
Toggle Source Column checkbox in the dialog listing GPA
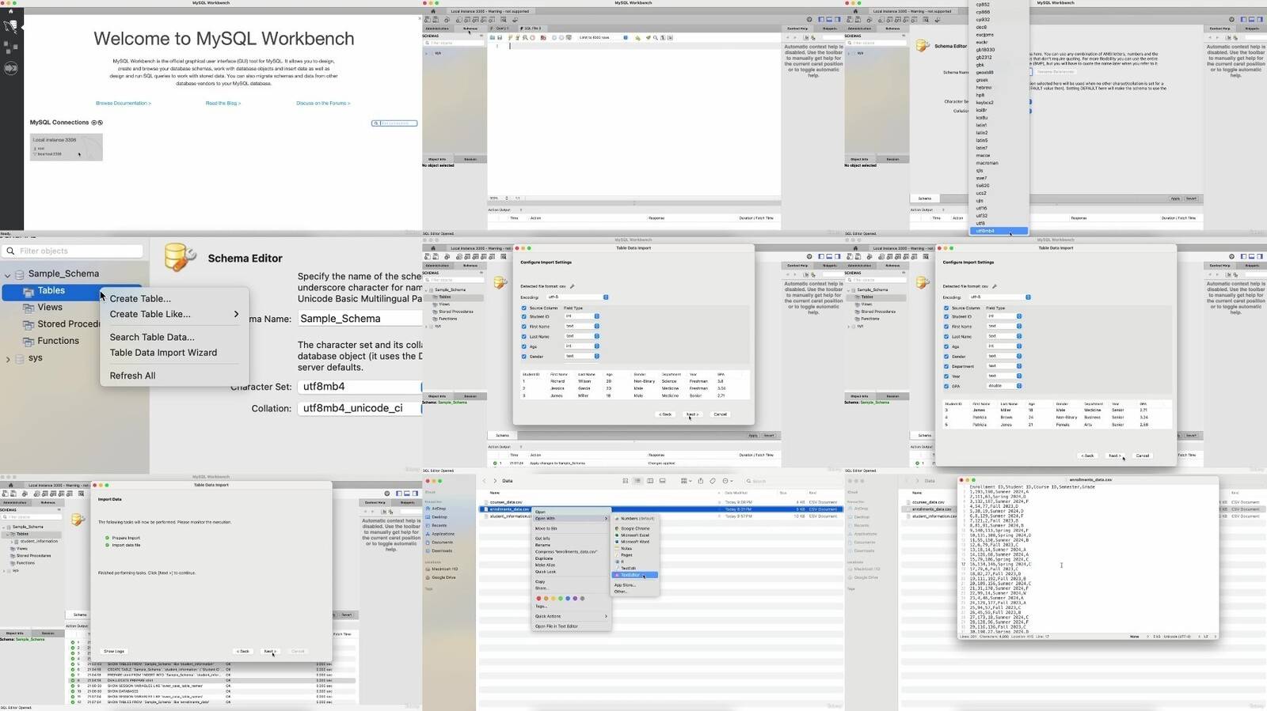click(x=946, y=308)
